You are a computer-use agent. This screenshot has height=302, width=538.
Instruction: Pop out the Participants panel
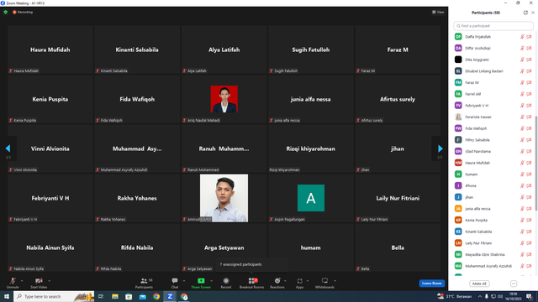tap(525, 13)
